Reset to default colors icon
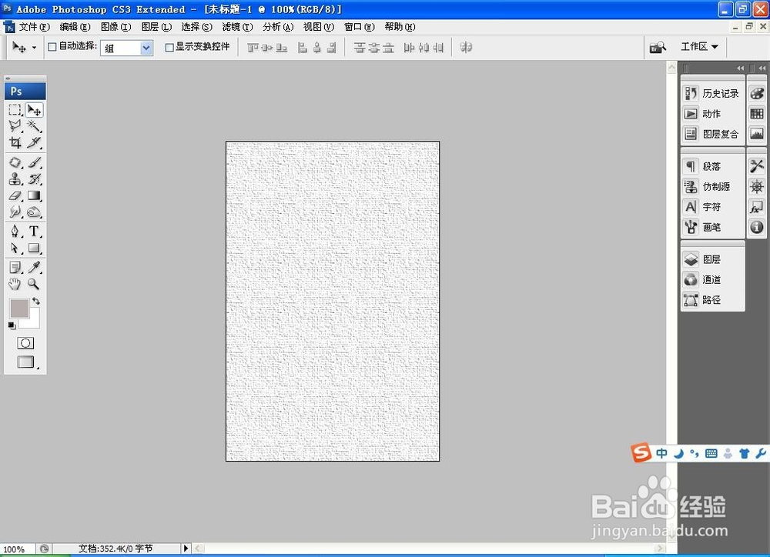 tap(12, 325)
